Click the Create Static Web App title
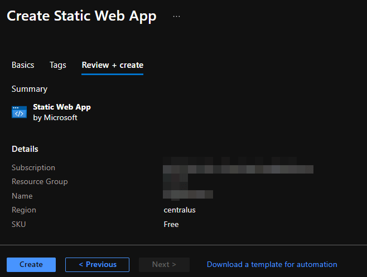367x277 pixels. point(81,16)
